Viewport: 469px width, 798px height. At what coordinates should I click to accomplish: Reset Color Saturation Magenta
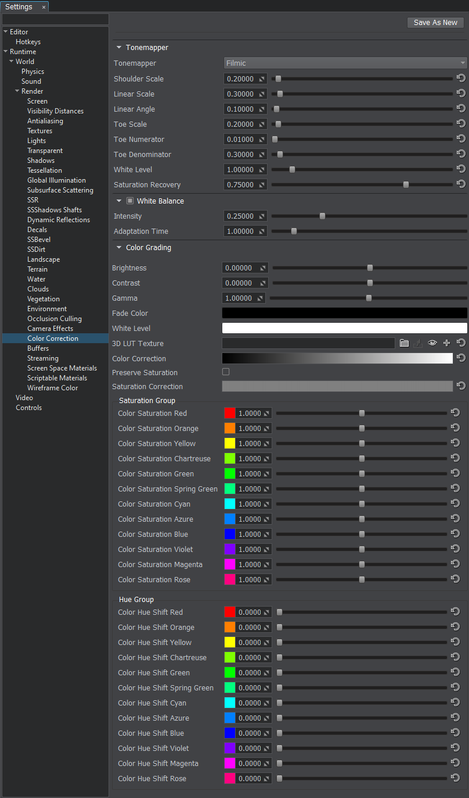(x=455, y=564)
